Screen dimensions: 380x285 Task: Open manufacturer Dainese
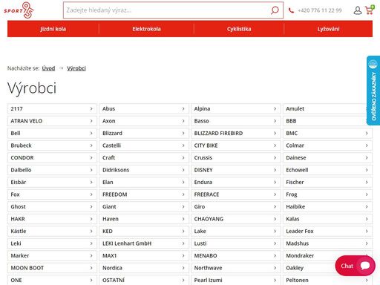327,157
